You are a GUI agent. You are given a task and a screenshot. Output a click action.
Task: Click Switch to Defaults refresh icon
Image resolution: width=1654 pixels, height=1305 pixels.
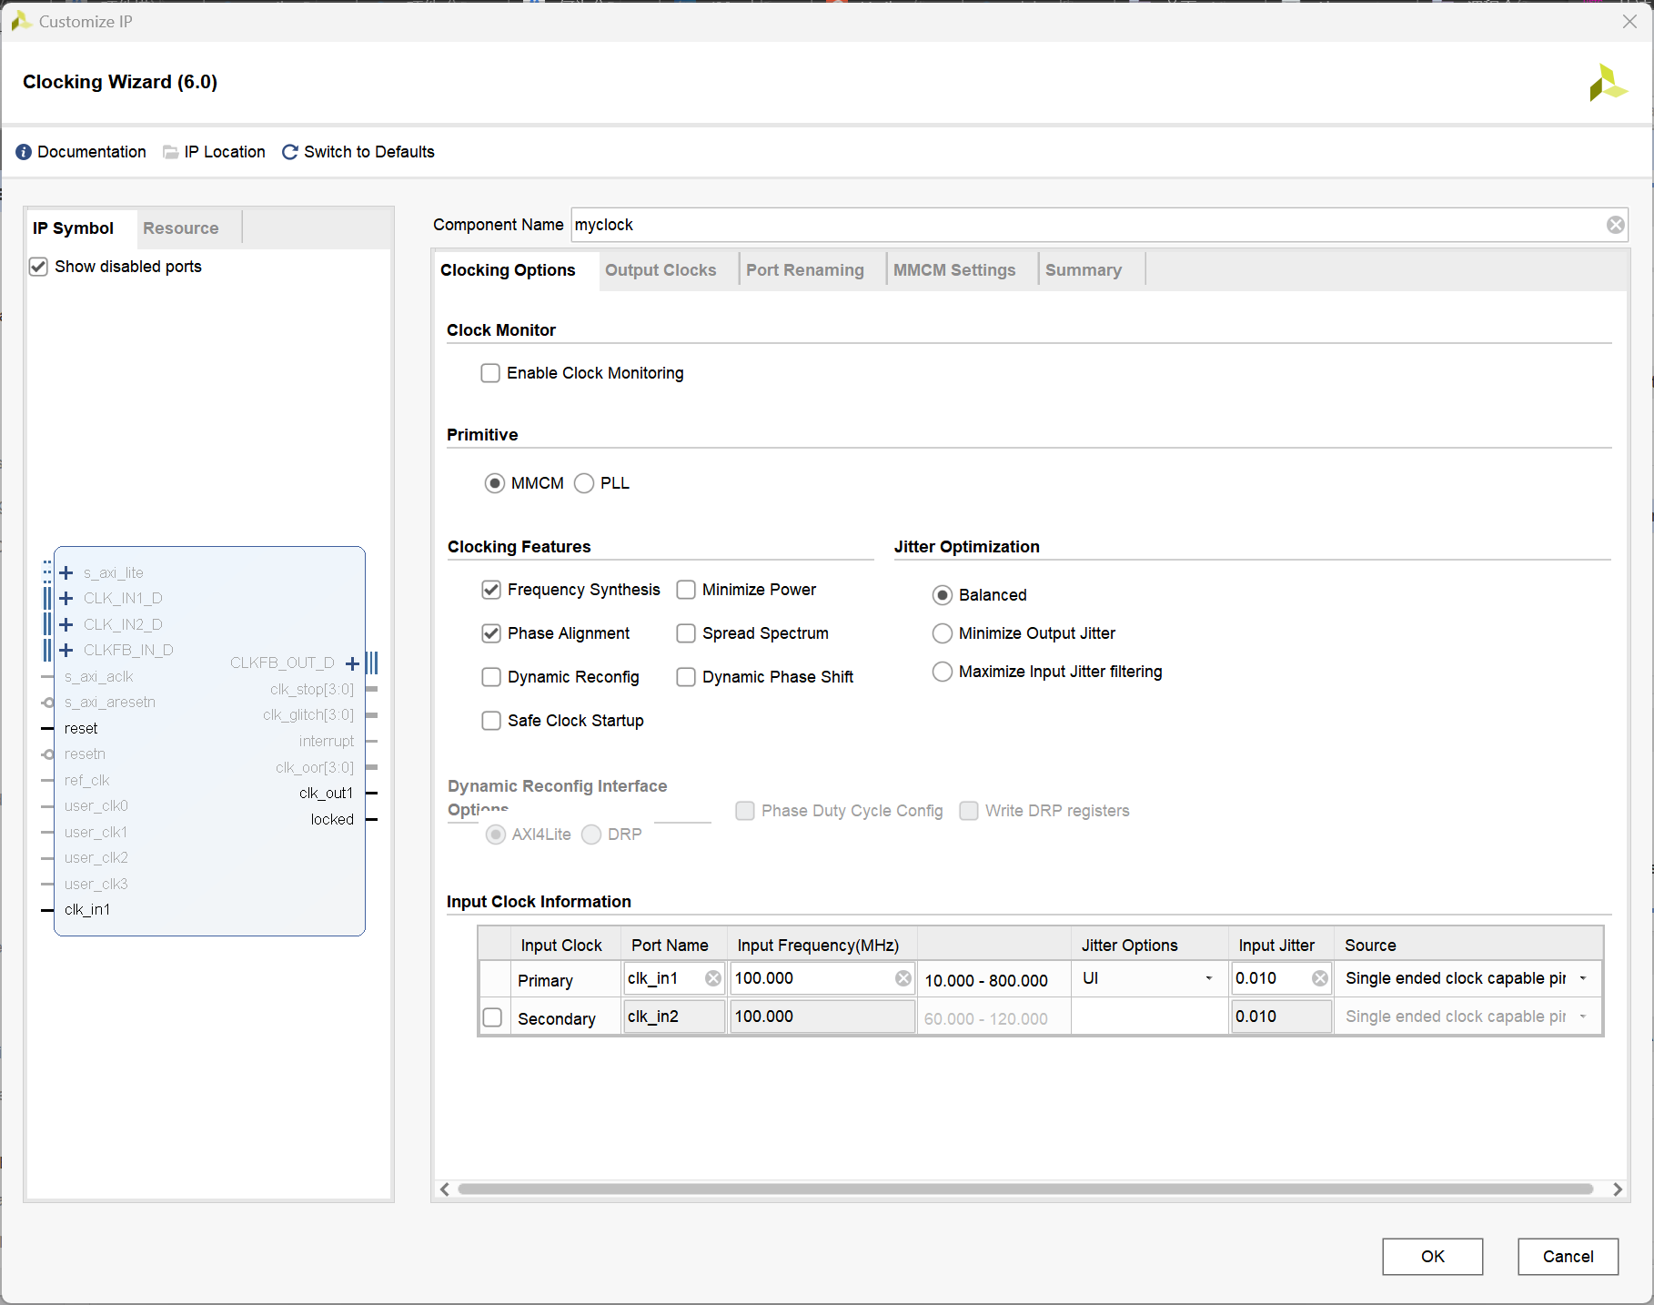(290, 152)
